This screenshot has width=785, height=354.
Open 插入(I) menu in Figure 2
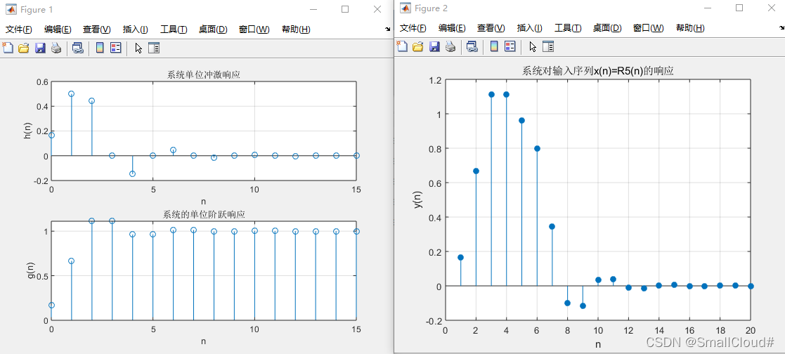(x=530, y=28)
